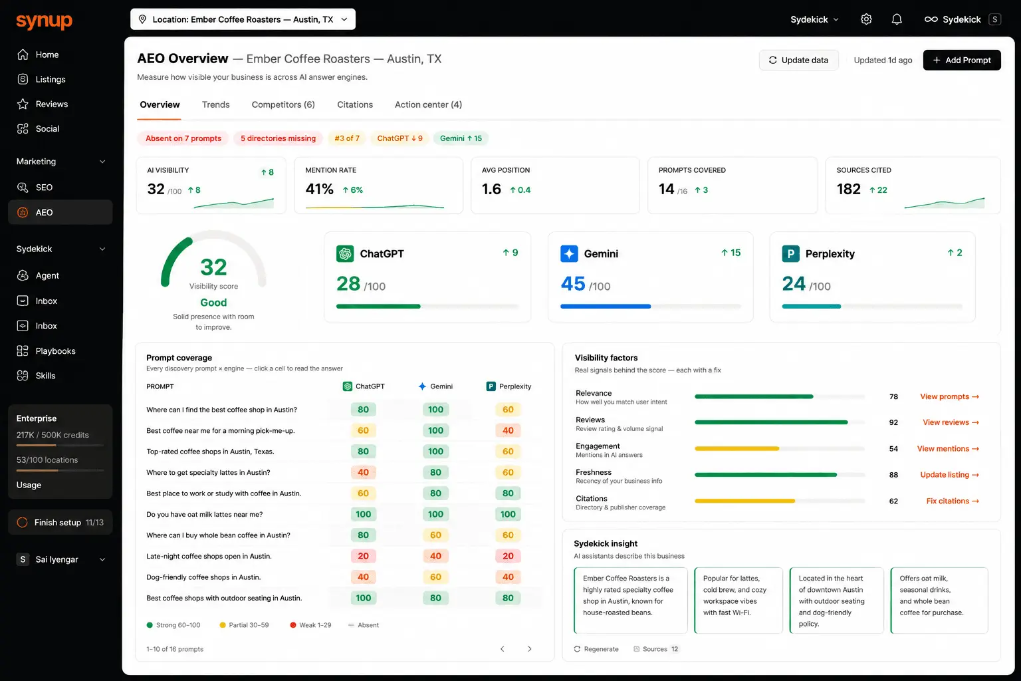Switch to the Citations tab
Image resolution: width=1021 pixels, height=681 pixels.
pos(355,104)
